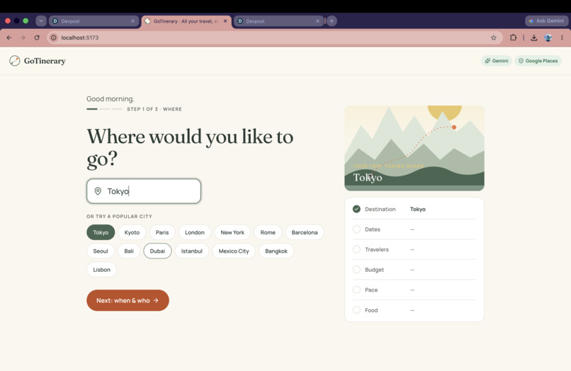Click the Gemini badge in header
Viewport: 571px width, 371px height.
pyautogui.click(x=497, y=61)
